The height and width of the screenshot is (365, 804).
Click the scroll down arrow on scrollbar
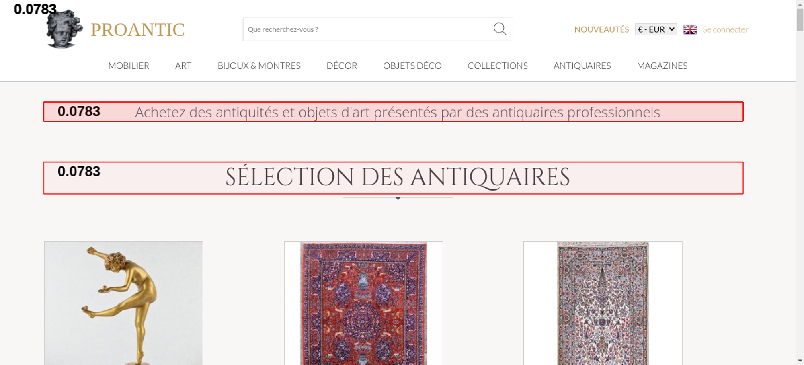[800, 361]
